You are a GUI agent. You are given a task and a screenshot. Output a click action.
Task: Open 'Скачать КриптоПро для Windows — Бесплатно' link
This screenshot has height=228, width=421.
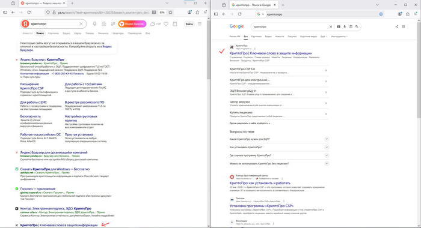(x=55, y=169)
